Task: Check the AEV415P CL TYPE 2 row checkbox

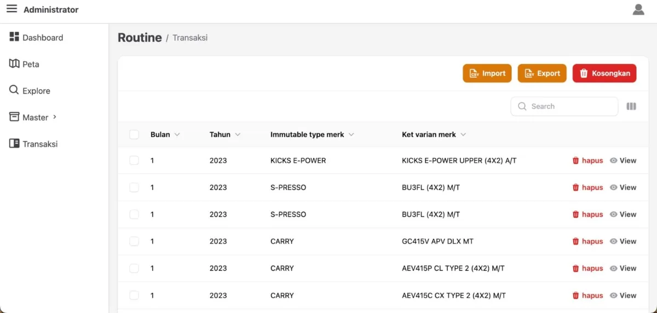Action: pos(134,268)
